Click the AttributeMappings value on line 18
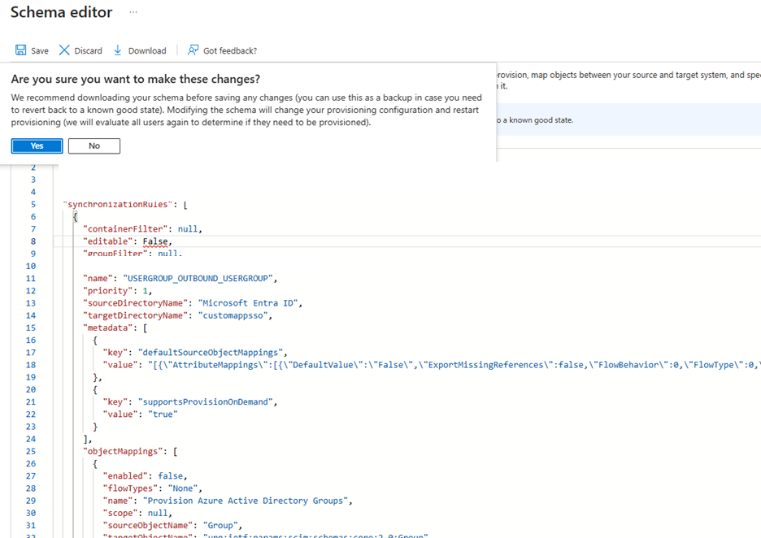Viewport: 761px width, 538px height. tap(454, 365)
